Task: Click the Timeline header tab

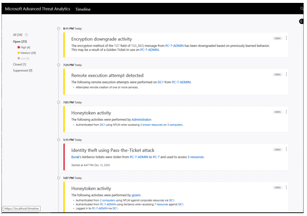Action: (83, 9)
